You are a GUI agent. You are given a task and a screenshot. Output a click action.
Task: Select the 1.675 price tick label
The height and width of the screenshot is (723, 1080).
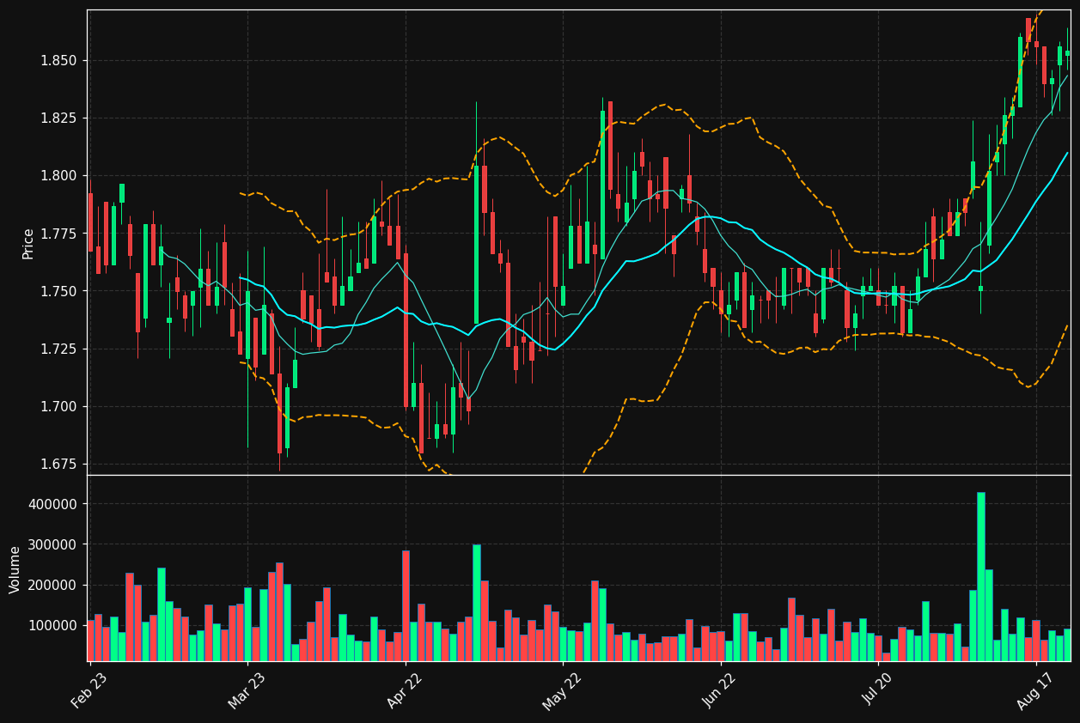59,465
